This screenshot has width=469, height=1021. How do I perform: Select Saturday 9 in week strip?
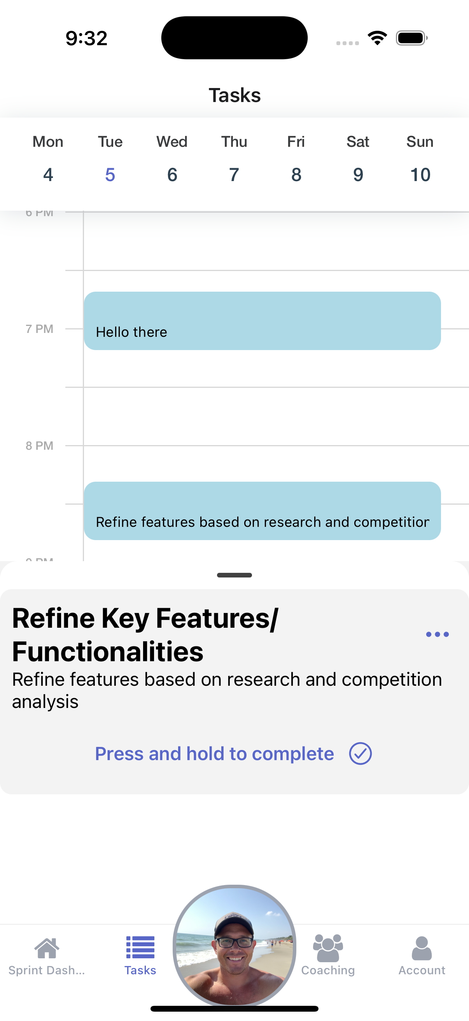coord(358,158)
